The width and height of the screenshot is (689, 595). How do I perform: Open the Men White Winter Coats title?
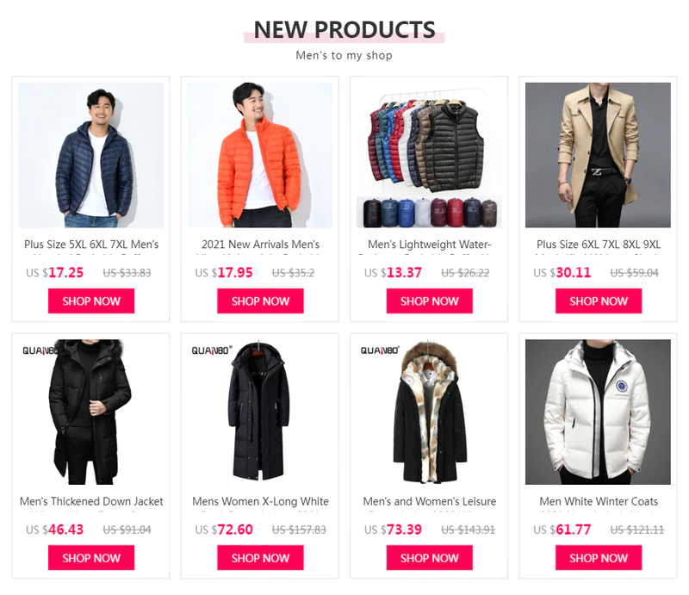(599, 501)
